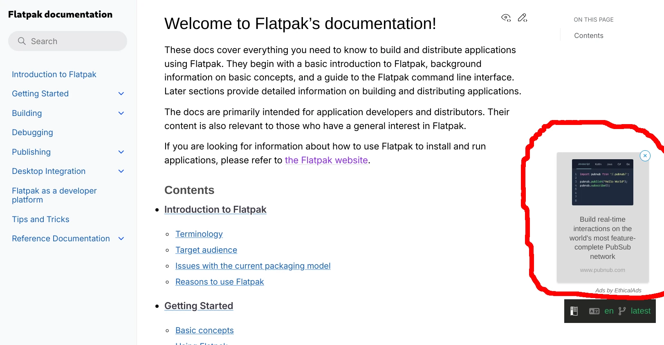Click the git branch version icon

tap(622, 311)
